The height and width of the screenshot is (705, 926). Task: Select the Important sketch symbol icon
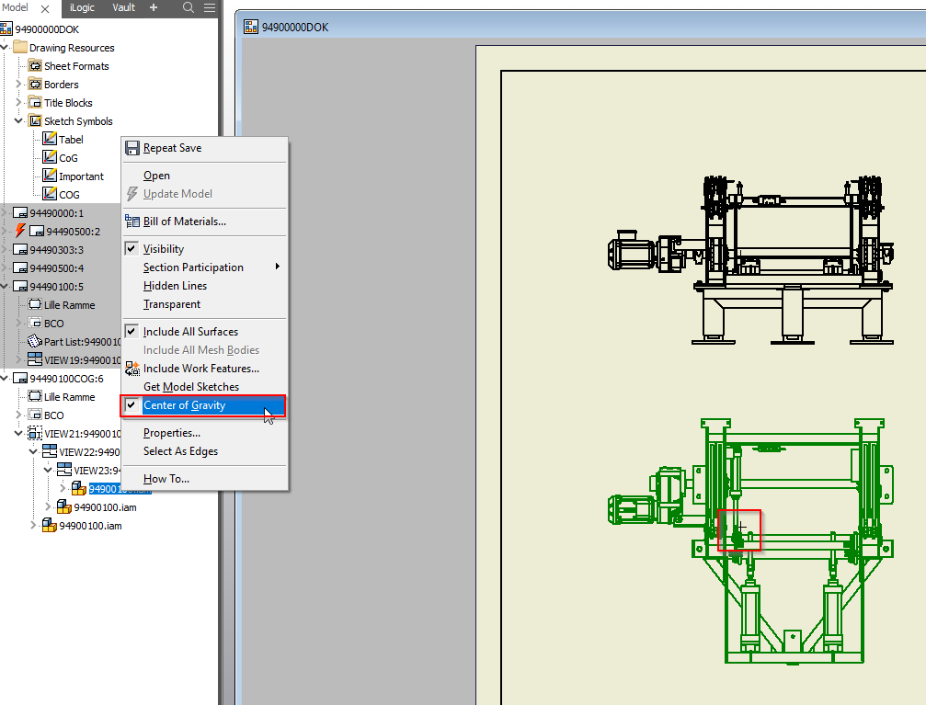(50, 176)
